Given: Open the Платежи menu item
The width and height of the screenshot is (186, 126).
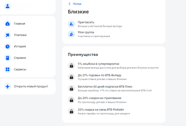Looking at the screenshot, I should [x=20, y=35].
